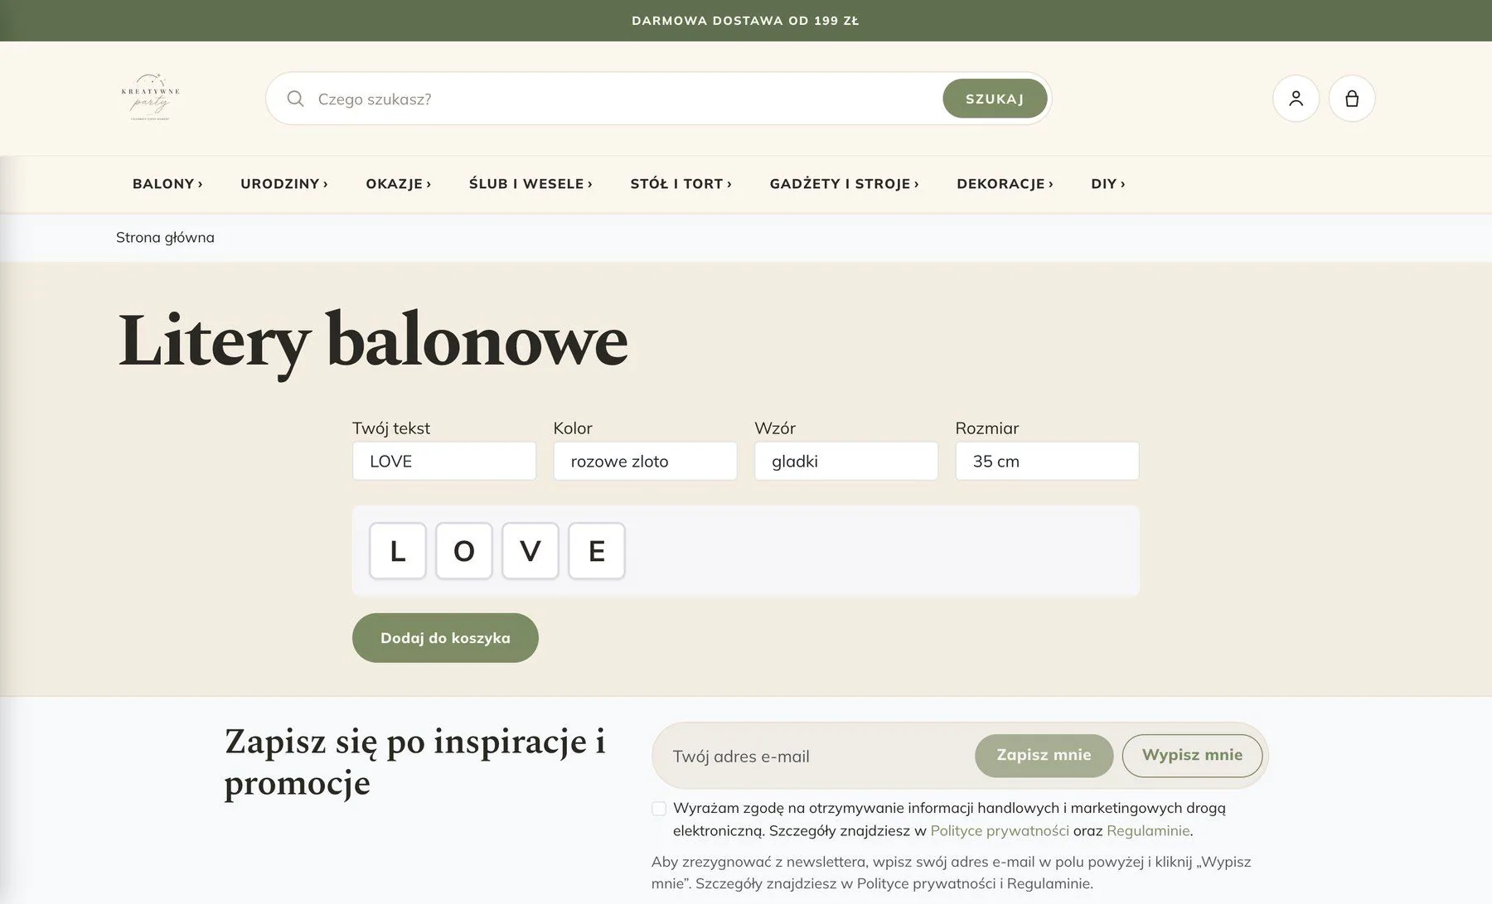Click the magnifier icon in search bar
The image size is (1492, 904).
295,99
